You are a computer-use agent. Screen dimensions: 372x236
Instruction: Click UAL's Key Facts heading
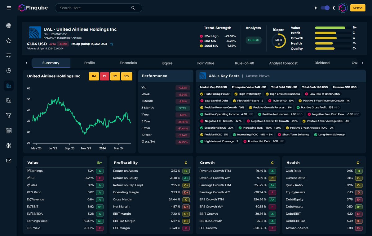pyautogui.click(x=224, y=76)
